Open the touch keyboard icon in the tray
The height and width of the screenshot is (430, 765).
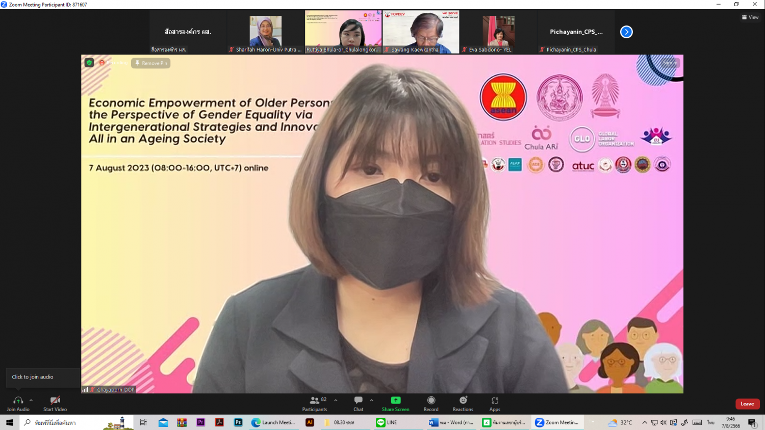tap(697, 422)
